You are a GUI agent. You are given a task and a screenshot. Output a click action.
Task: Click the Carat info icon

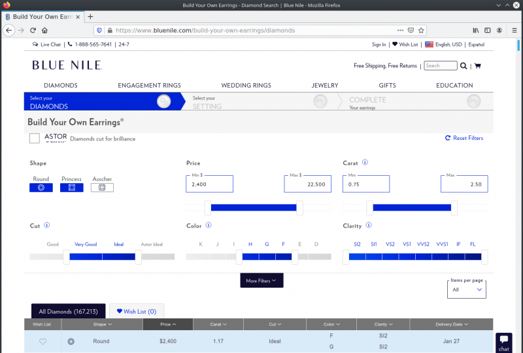click(365, 163)
